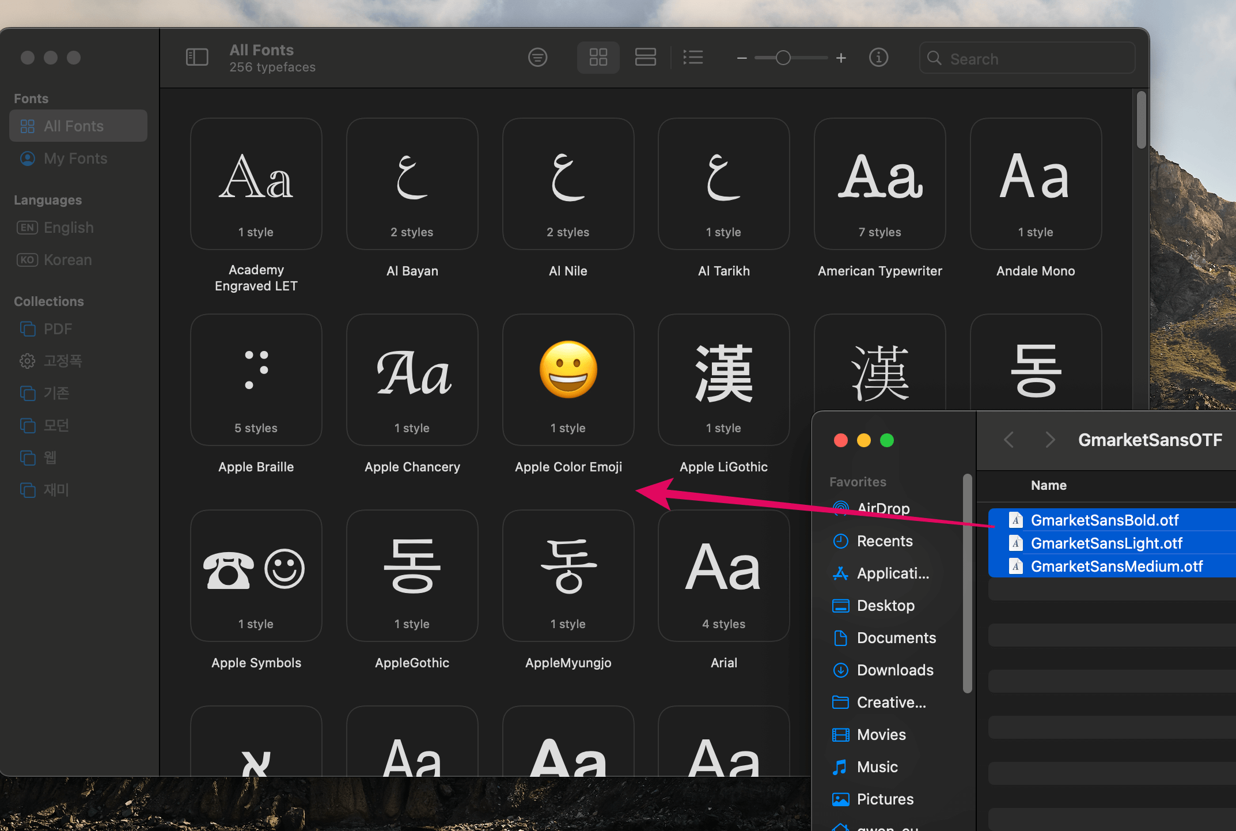Decrease preview size with minus
Image resolution: width=1236 pixels, height=831 pixels.
click(x=742, y=58)
